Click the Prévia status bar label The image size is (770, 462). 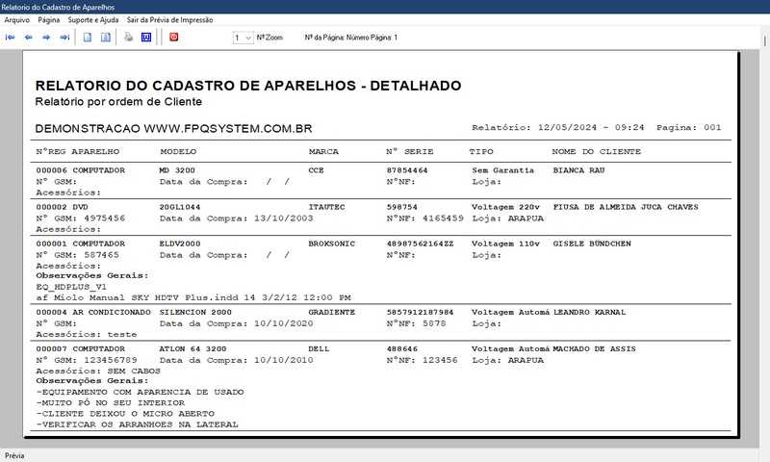click(15, 455)
